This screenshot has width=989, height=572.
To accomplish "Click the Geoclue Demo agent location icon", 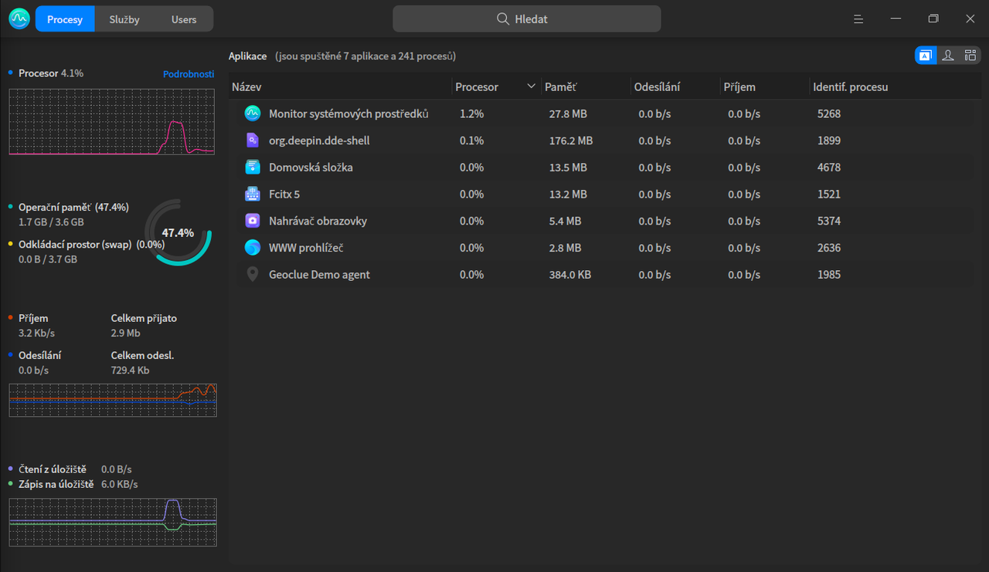I will (x=252, y=275).
